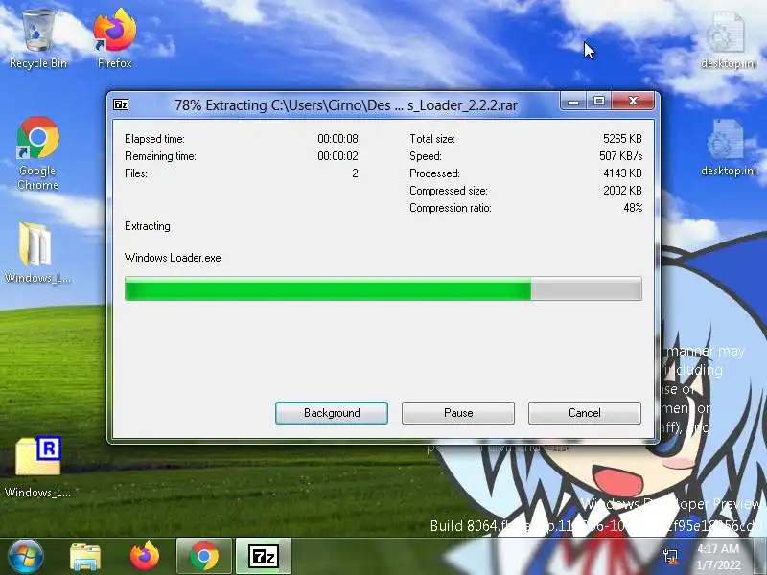Open File Explorer from the taskbar
This screenshot has height=575, width=767.
tap(85, 557)
